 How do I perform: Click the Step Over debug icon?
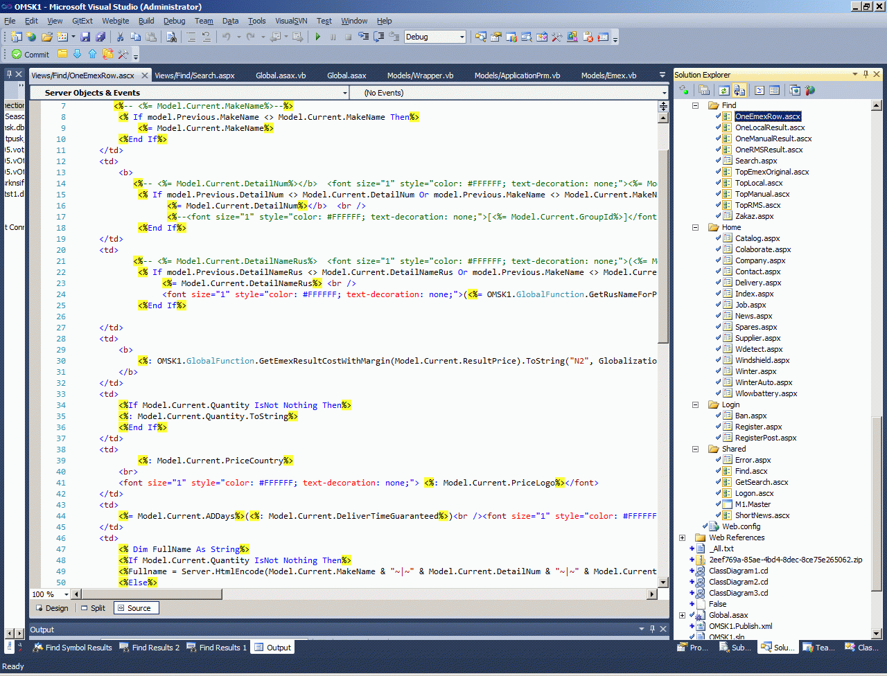[379, 37]
